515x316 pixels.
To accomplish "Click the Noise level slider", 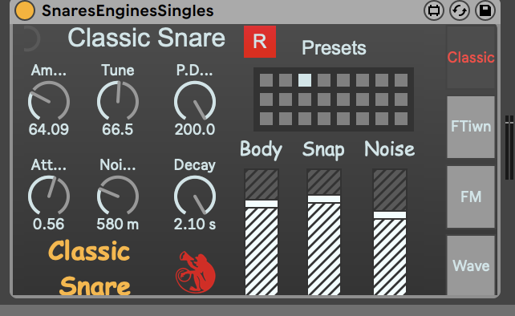I will [390, 232].
